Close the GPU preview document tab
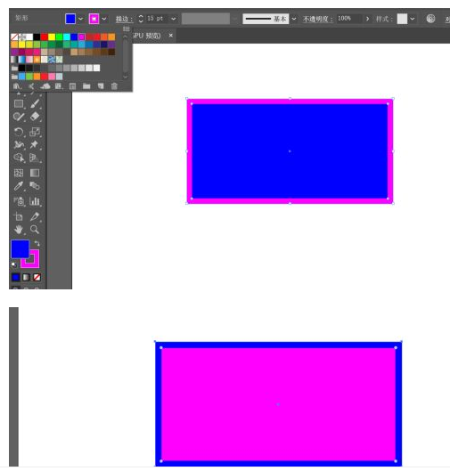Screen dimensions: 450x471 pyautogui.click(x=171, y=36)
